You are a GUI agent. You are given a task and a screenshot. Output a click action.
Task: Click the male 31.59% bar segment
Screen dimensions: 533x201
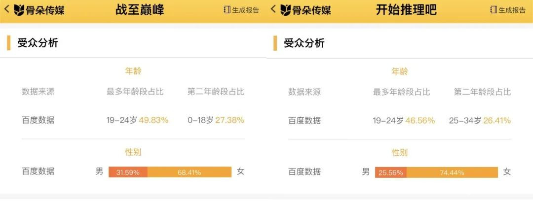(128, 172)
